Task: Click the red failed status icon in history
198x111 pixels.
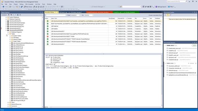Action: (x=48, y=36)
